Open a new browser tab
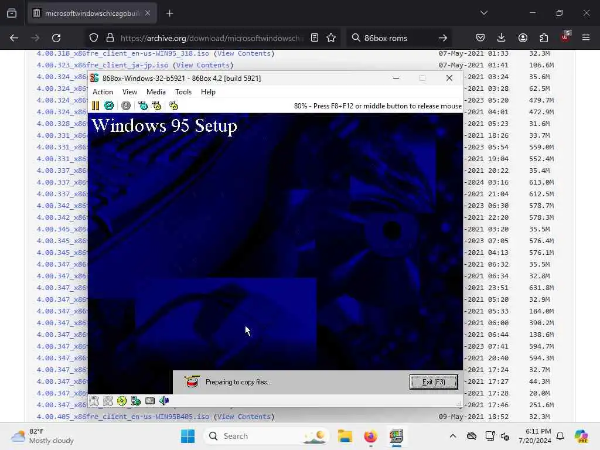Image resolution: width=600 pixels, height=450 pixels. point(169,13)
